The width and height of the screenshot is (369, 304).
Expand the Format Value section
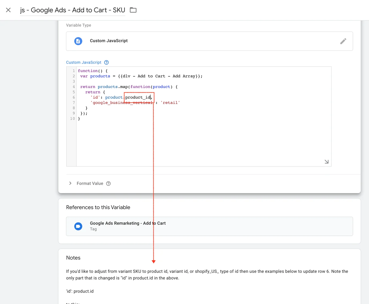point(70,183)
